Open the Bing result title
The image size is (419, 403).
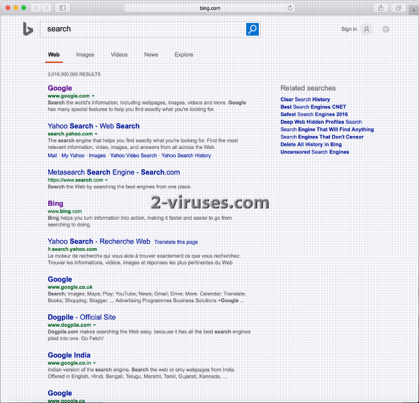coord(56,204)
